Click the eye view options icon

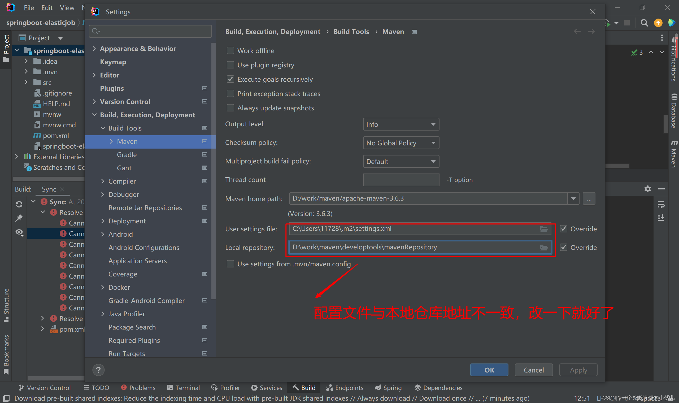tap(19, 232)
